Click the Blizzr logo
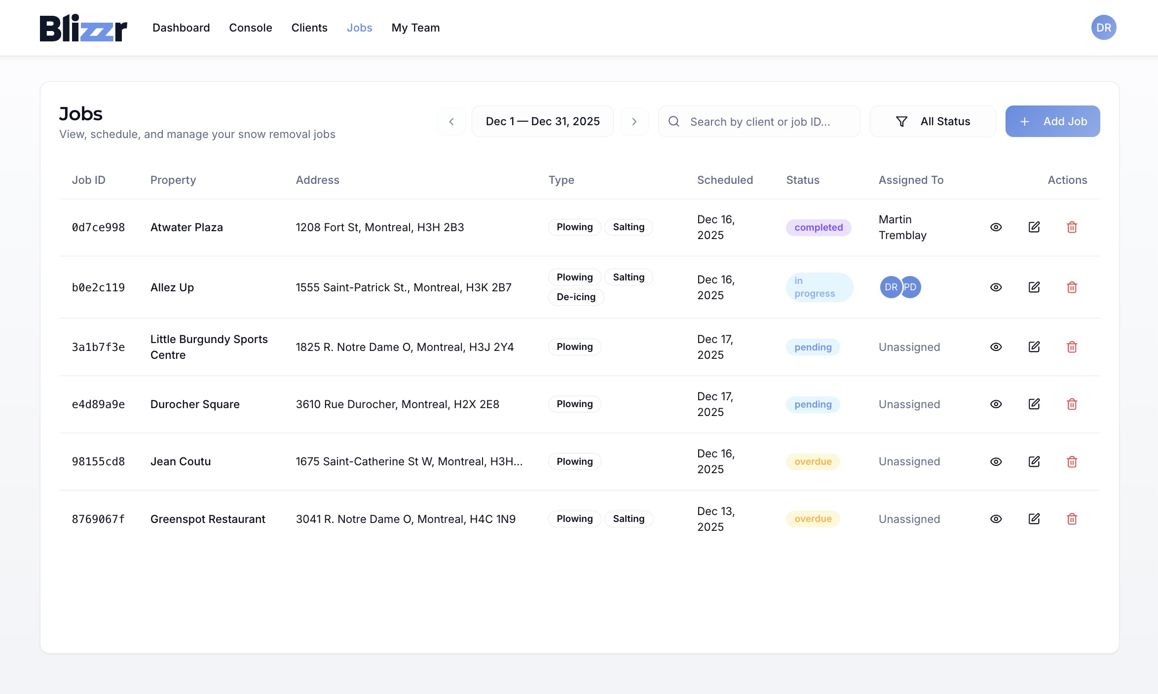 tap(83, 28)
